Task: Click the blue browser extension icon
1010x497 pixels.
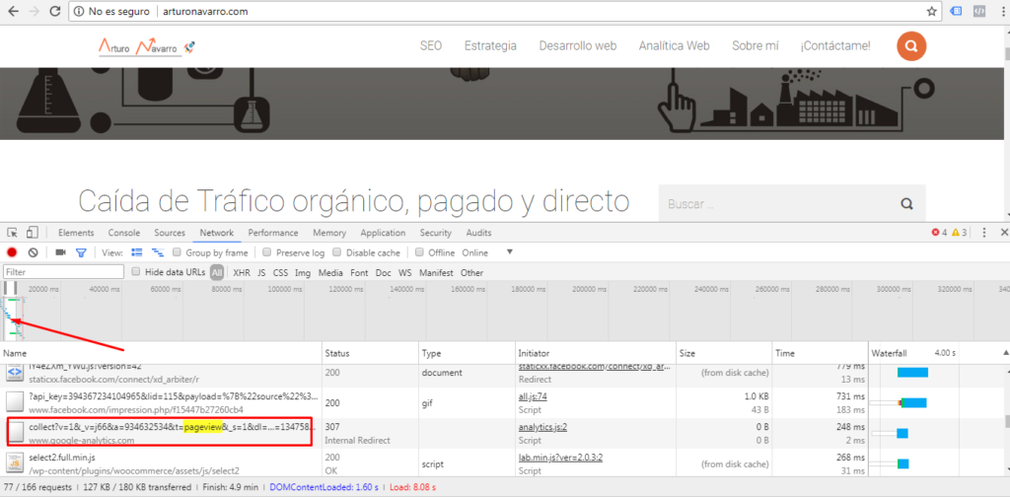Action: click(x=957, y=12)
